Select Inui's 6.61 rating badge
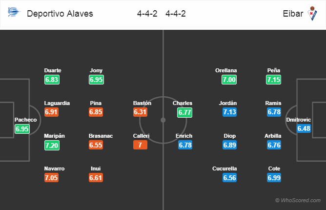Image resolution: width=326 pixels, height=210 pixels. click(97, 178)
